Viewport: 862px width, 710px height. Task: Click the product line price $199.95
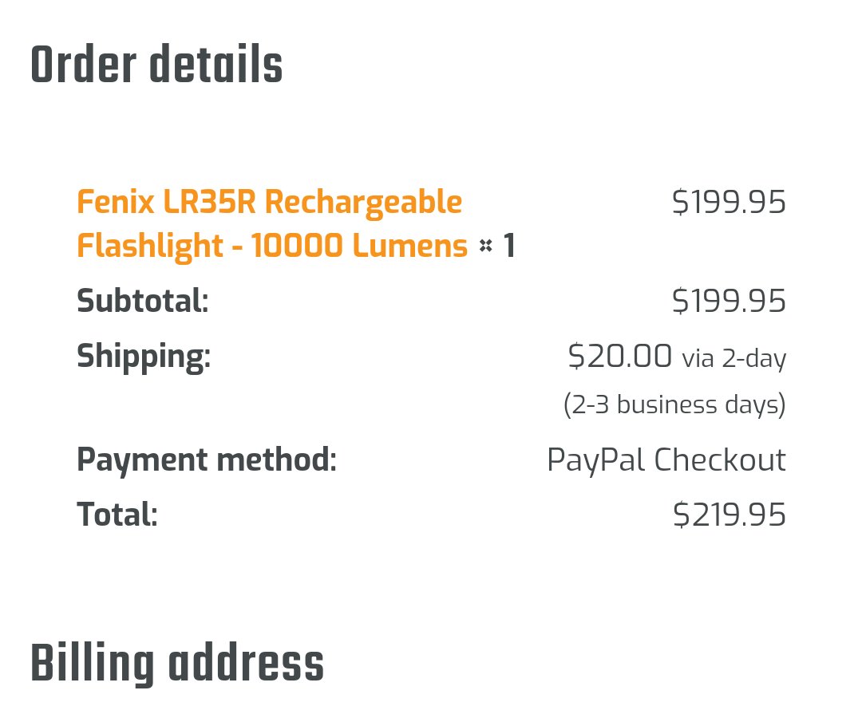click(729, 202)
